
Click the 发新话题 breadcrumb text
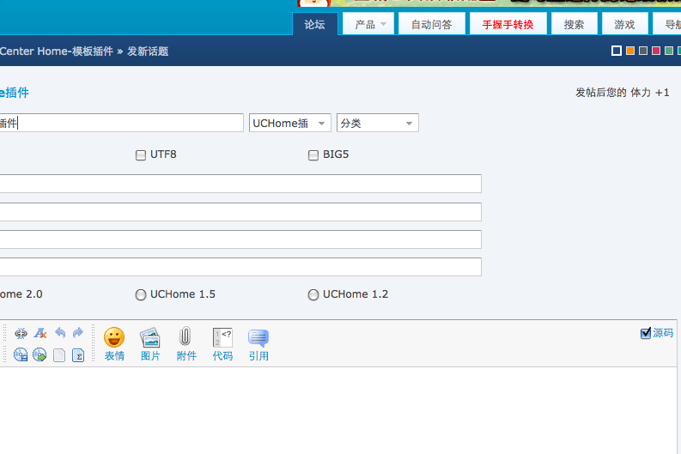[x=148, y=51]
